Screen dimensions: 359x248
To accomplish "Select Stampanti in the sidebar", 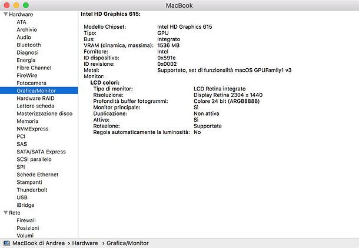I will pos(29,182).
